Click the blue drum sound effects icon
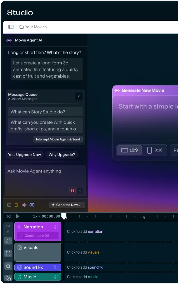 (x=32, y=205)
